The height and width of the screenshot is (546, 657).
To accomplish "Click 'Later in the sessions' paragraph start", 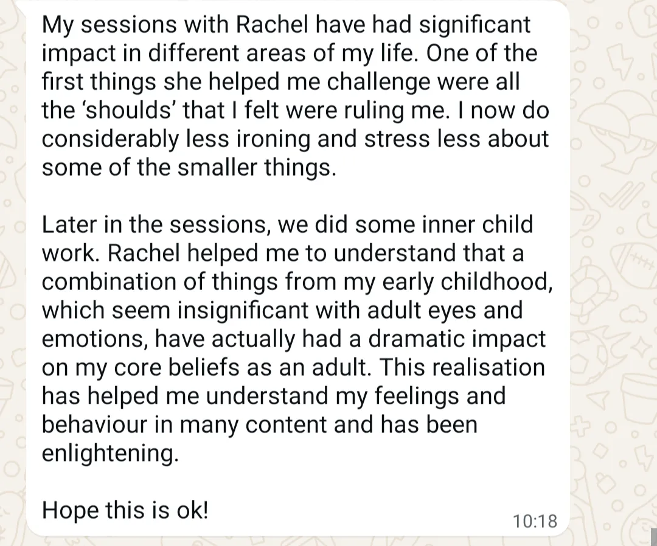I will tap(154, 224).
